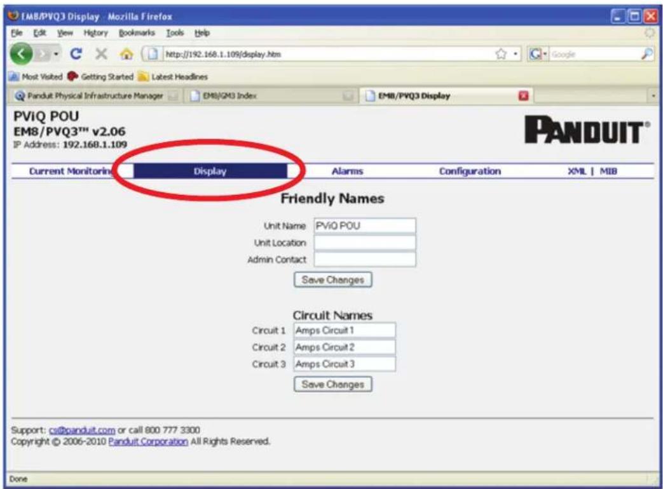Click the Panduit logo
663x489 pixels.
pyautogui.click(x=587, y=130)
